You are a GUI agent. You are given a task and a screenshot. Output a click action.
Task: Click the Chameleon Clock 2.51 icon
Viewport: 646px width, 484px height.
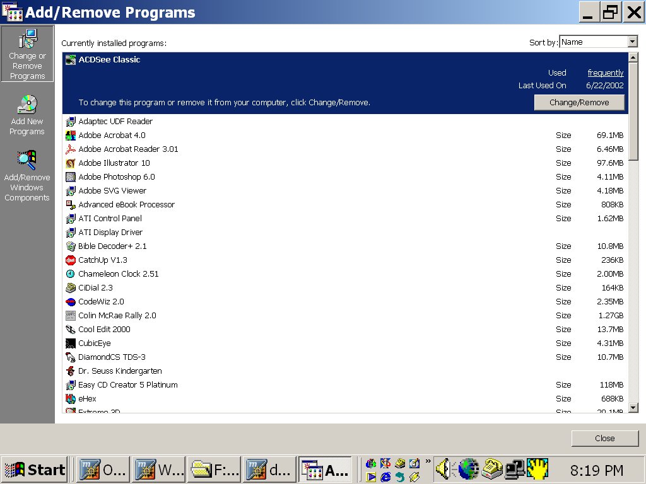[x=71, y=274]
